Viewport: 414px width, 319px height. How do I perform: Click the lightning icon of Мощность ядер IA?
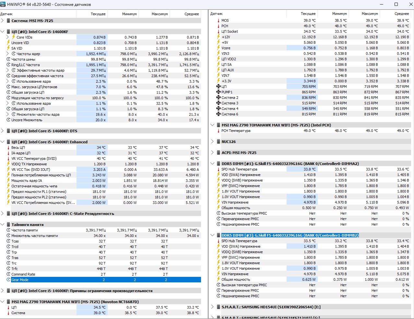[x=8, y=181]
